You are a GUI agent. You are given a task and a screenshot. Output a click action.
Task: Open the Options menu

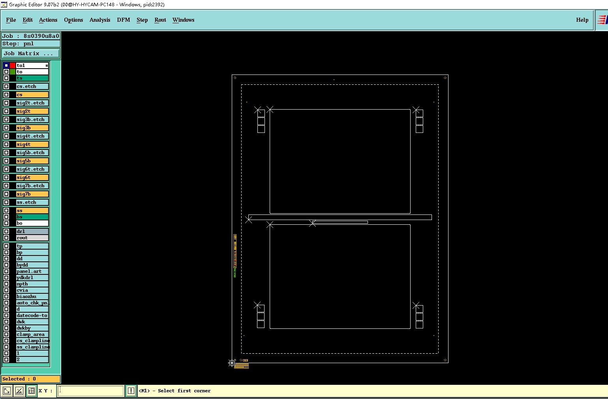click(73, 20)
